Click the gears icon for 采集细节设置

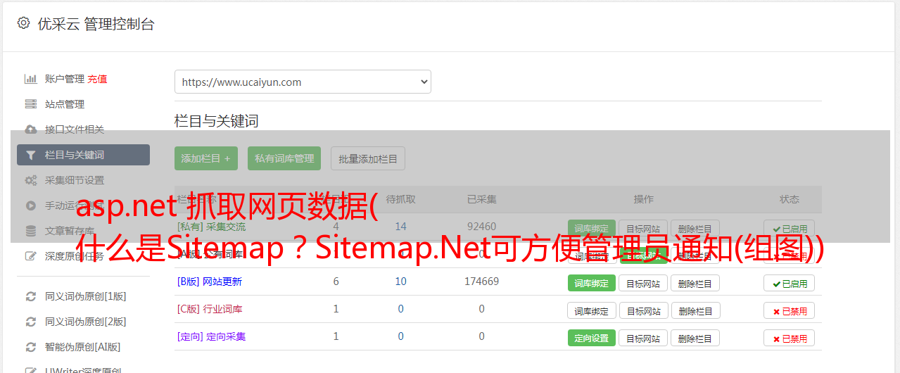coord(30,180)
